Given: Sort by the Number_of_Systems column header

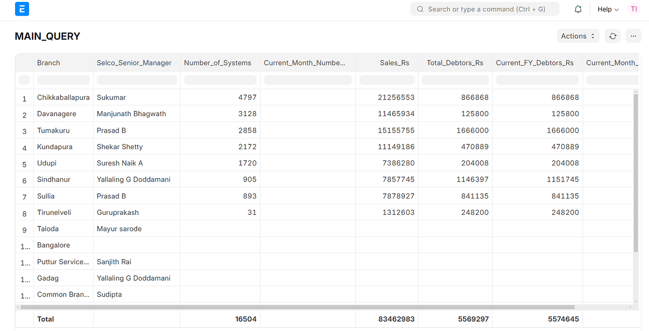Looking at the screenshot, I should (217, 63).
